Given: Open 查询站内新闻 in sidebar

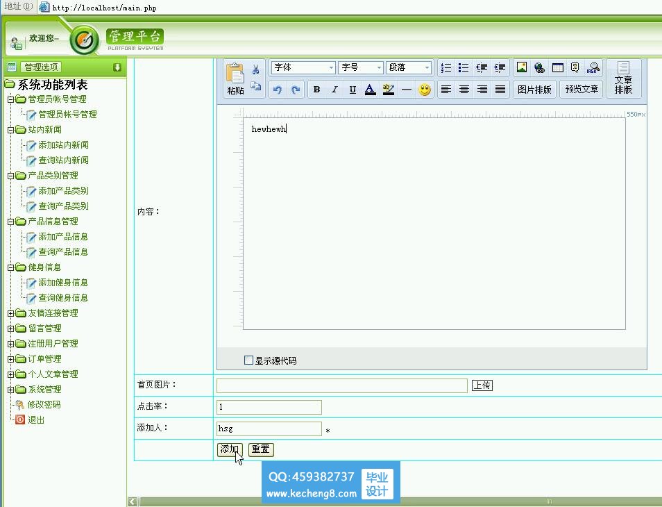Looking at the screenshot, I should coord(63,160).
